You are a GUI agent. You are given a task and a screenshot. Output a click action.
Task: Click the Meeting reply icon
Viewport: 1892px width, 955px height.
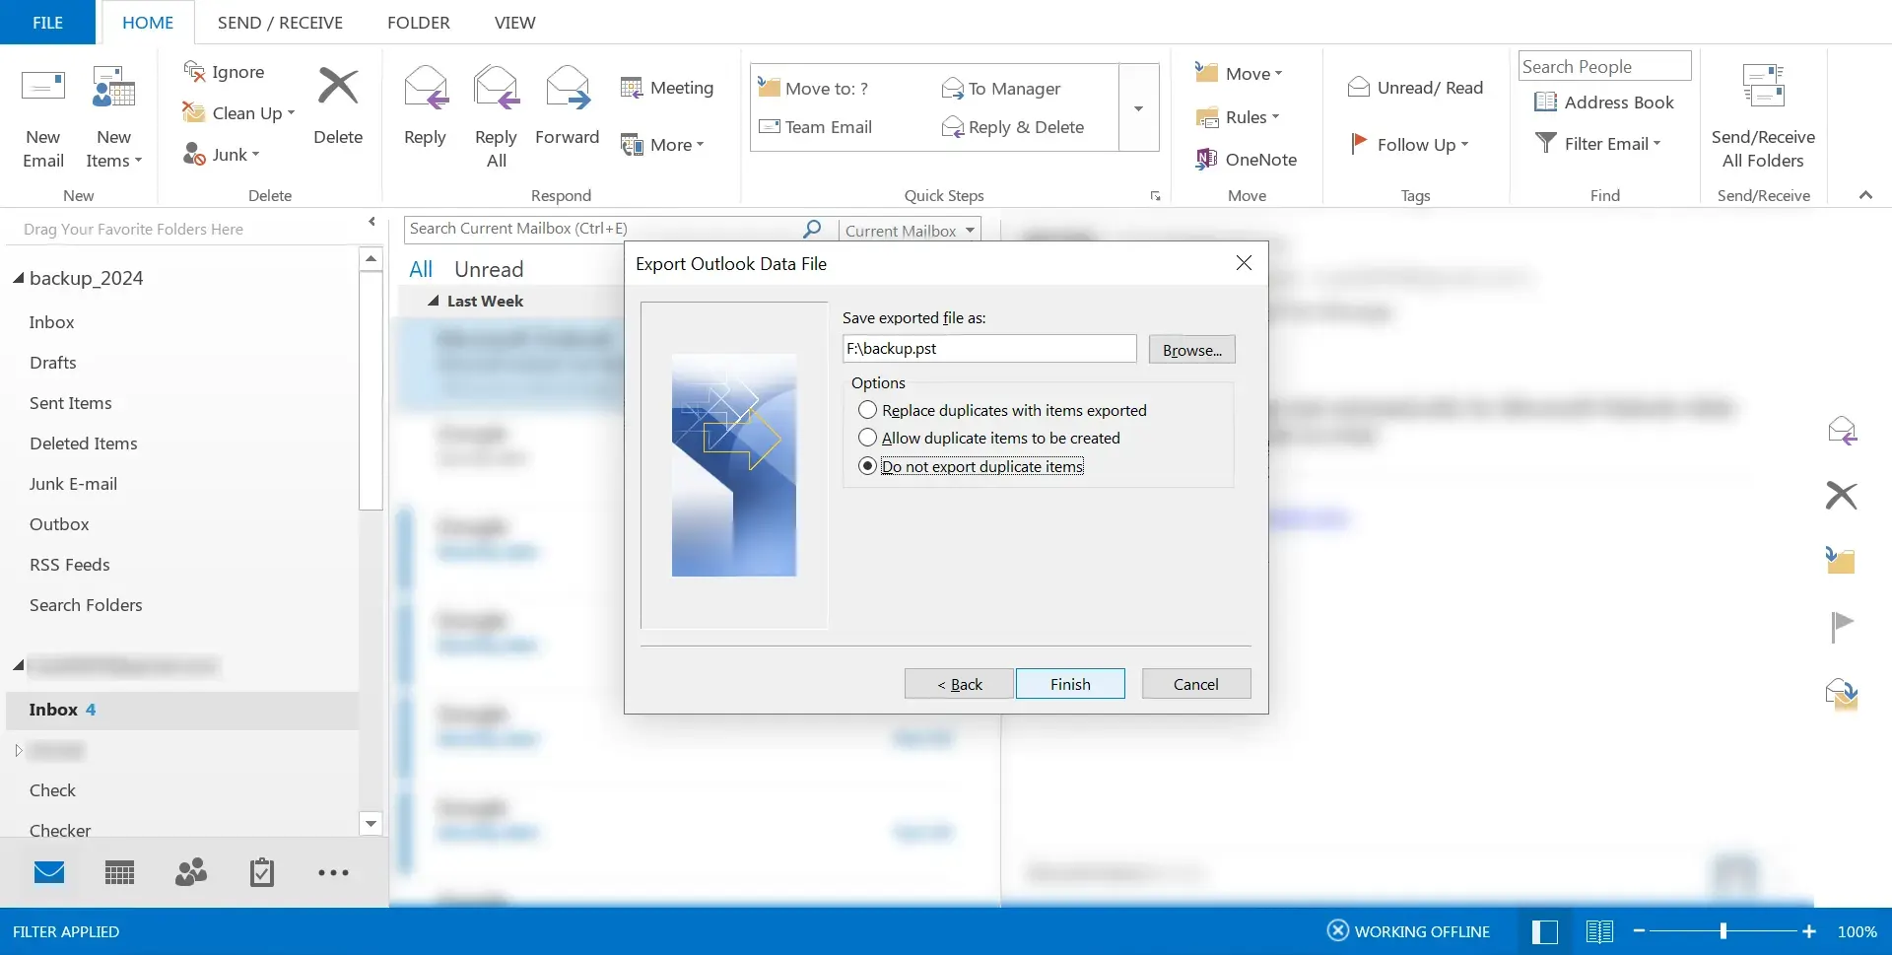click(632, 88)
